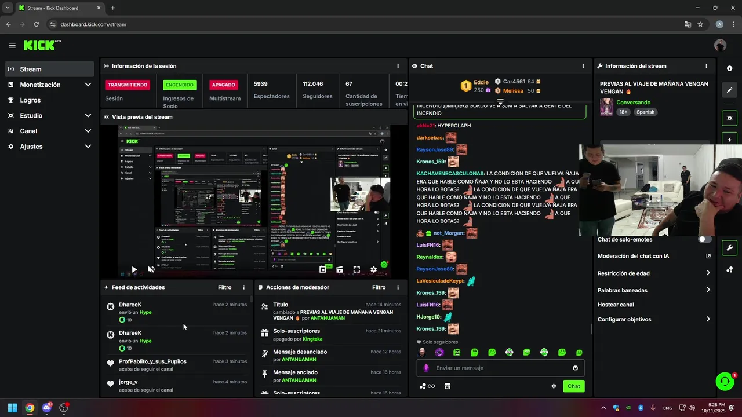Open Discord from the taskbar

click(x=47, y=408)
